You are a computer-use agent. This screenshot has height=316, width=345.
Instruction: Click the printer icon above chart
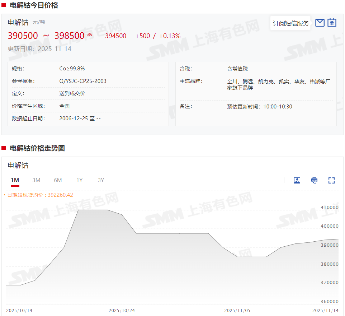314,180
